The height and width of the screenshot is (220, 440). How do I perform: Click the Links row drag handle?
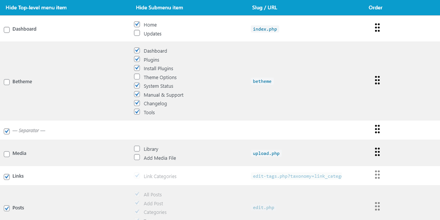tap(377, 175)
